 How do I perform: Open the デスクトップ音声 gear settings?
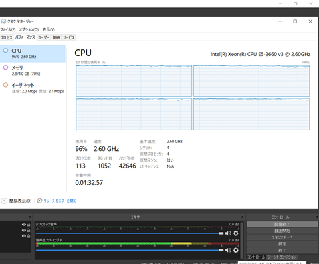pos(236,233)
